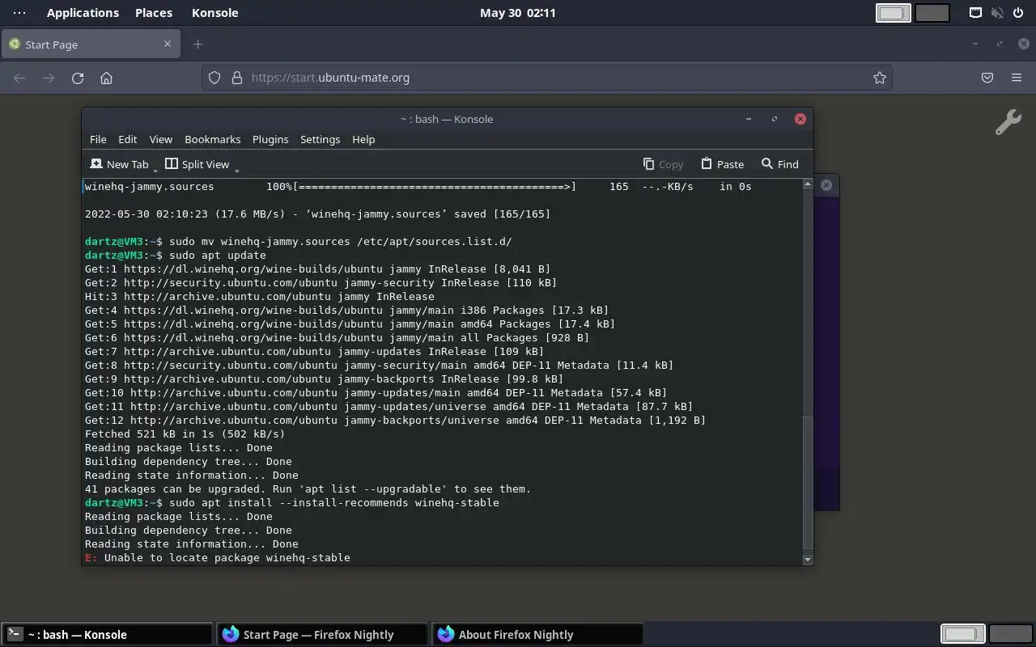Click the Firefox URL address field
Viewport: 1036px width, 647px height.
[x=547, y=78]
